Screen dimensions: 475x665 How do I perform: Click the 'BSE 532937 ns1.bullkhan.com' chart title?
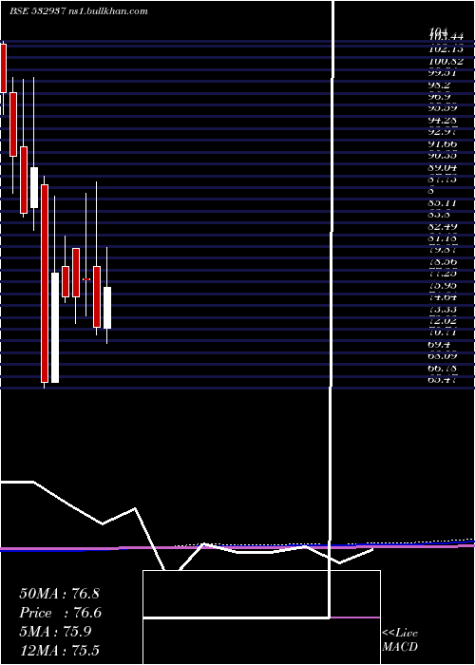[79, 11]
